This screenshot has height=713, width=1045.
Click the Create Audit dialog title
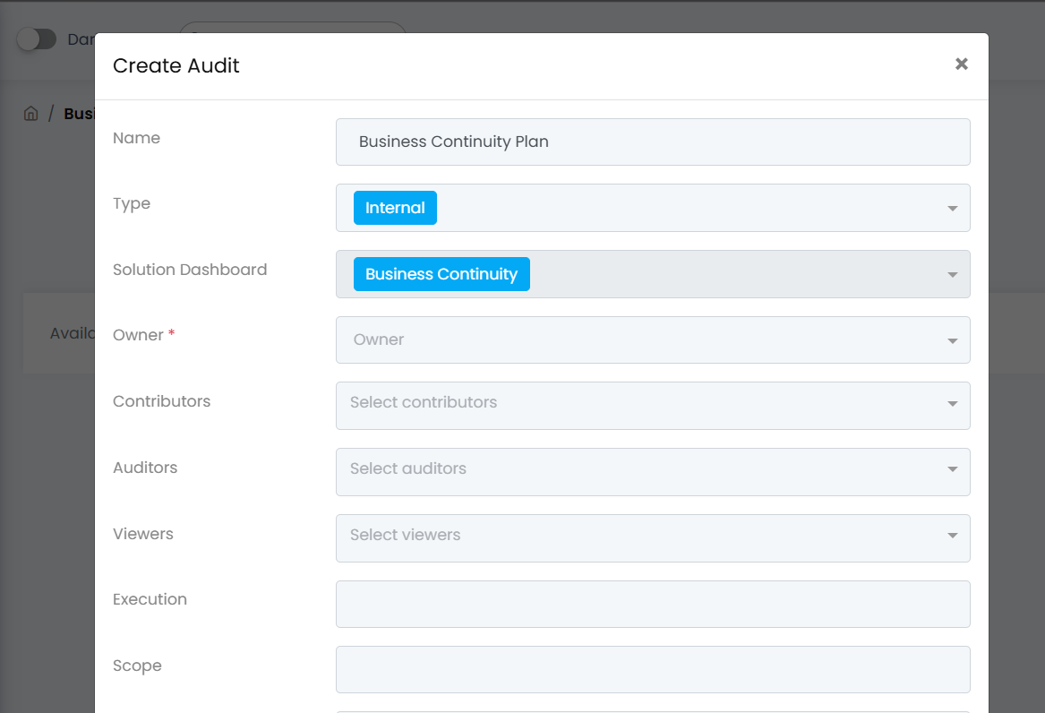tap(176, 65)
